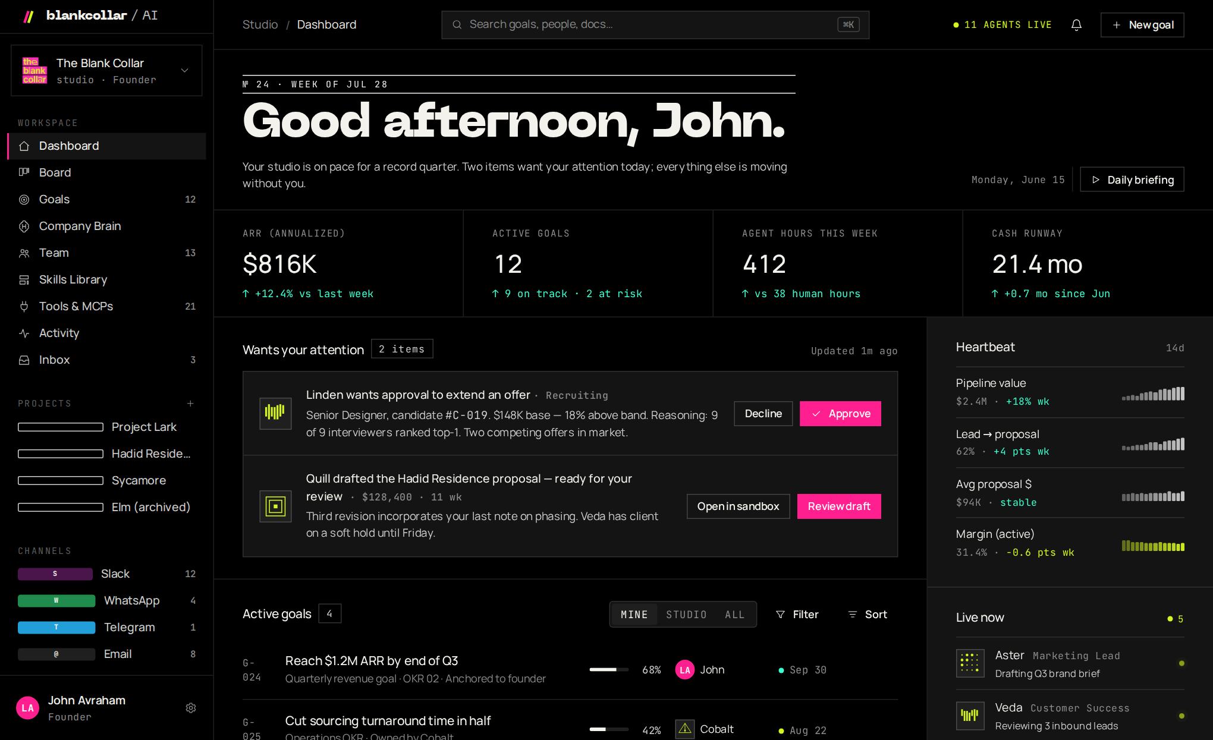The height and width of the screenshot is (740, 1213).
Task: Click the Tools & MCPs plug icon
Action: (24, 307)
